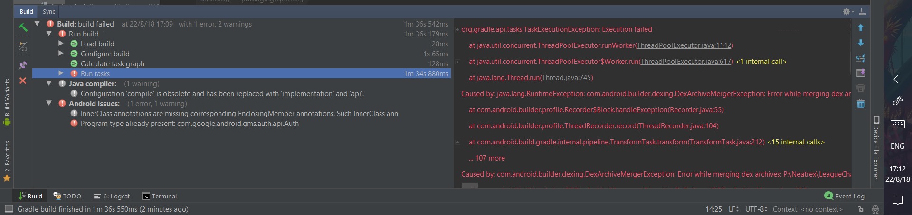Expand the Load build node

coord(61,44)
